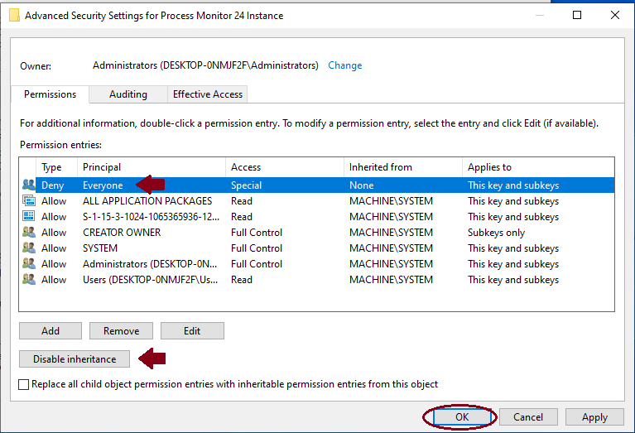
Task: Click the Users group entry icon
Action: pyautogui.click(x=29, y=280)
